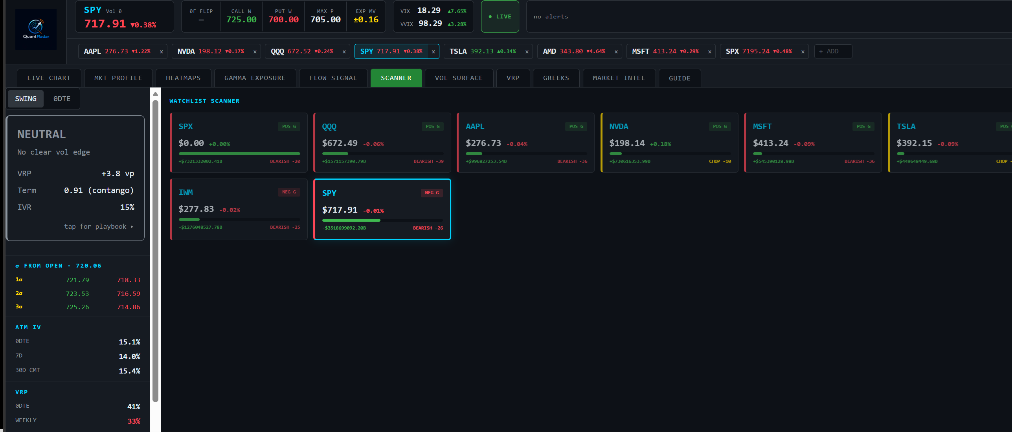Click the NEG G badge on IWM card
1012x432 pixels.
pos(289,192)
